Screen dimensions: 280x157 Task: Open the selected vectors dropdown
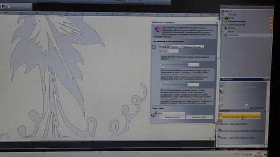(x=193, y=47)
